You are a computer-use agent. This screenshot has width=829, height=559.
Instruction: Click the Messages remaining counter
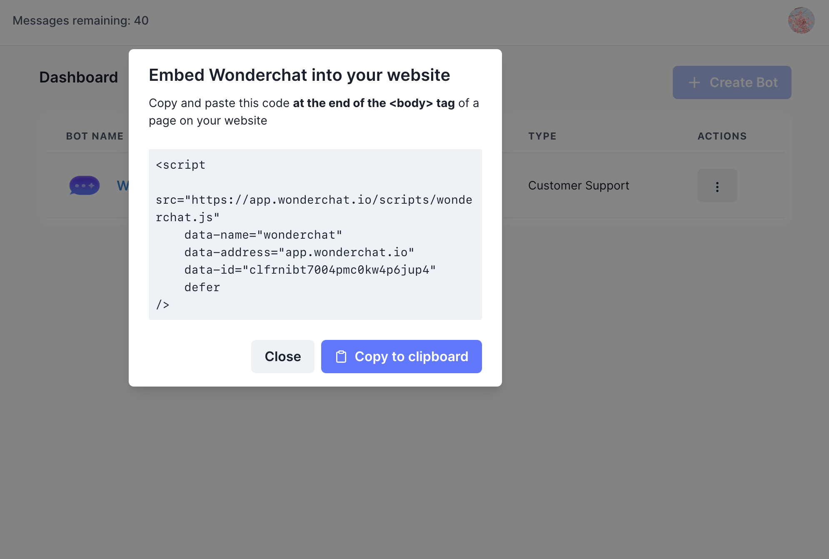click(x=80, y=20)
